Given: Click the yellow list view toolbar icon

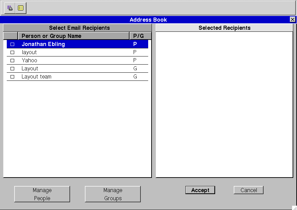Looking at the screenshot, I should point(21,8).
